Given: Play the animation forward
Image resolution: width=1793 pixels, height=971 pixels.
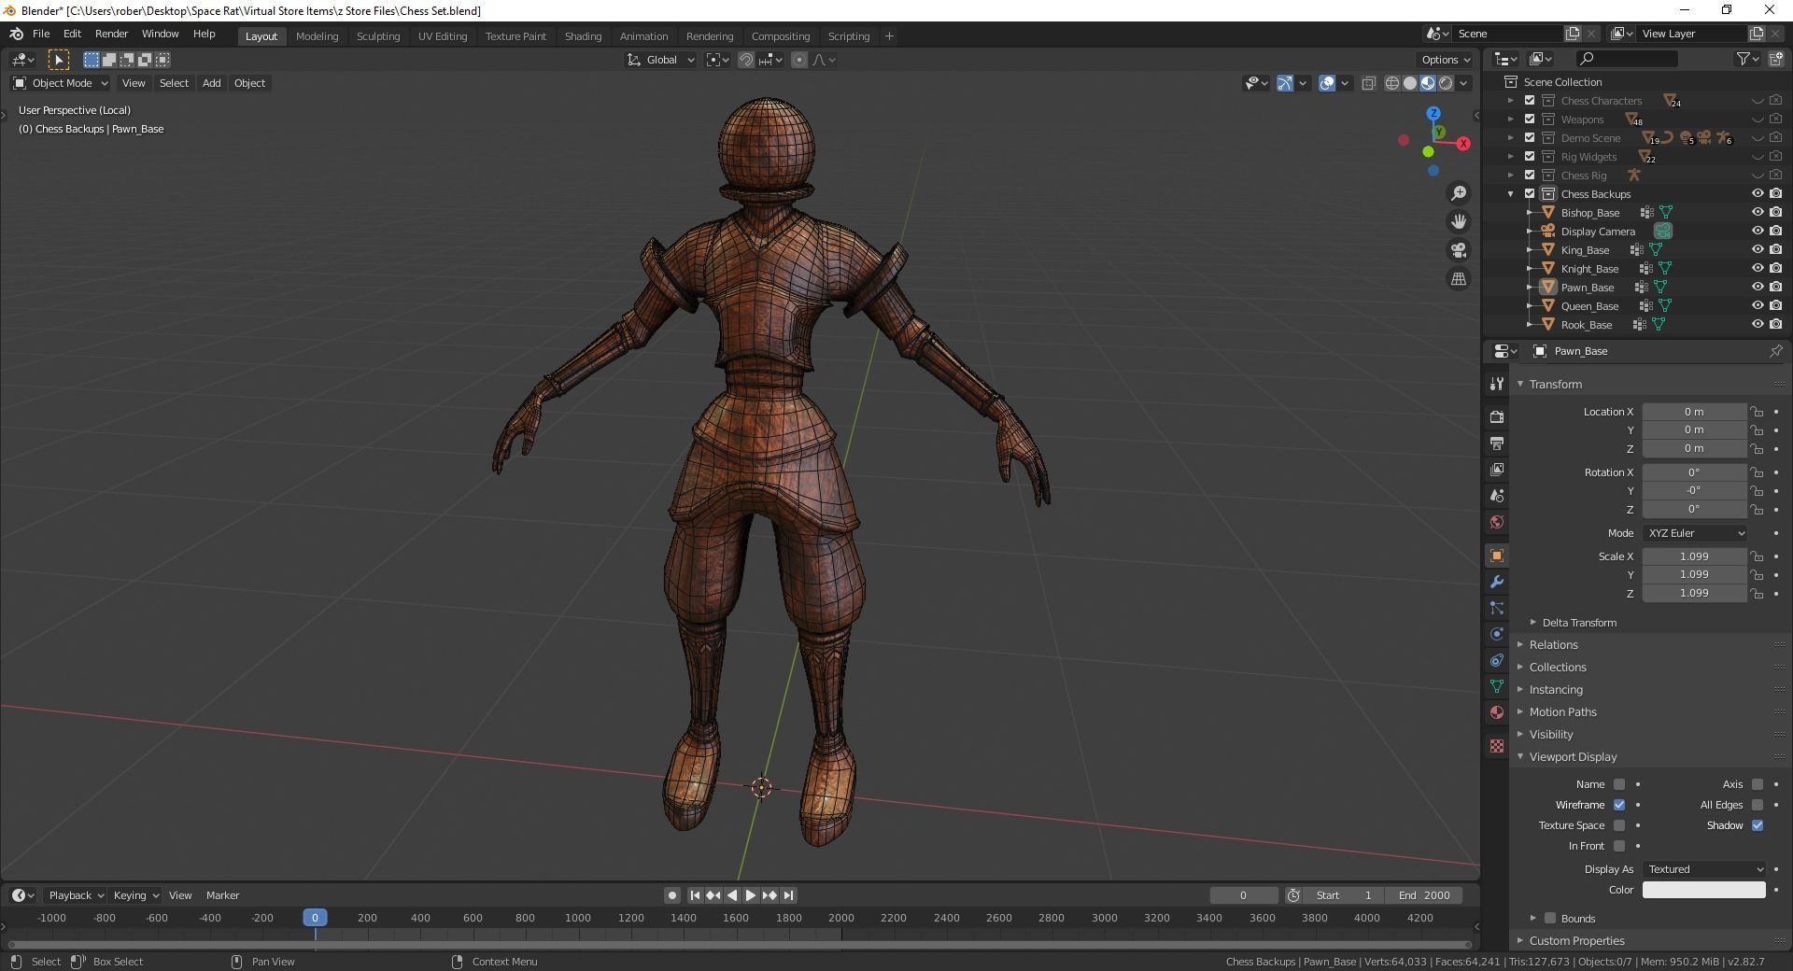Looking at the screenshot, I should pyautogui.click(x=750, y=895).
